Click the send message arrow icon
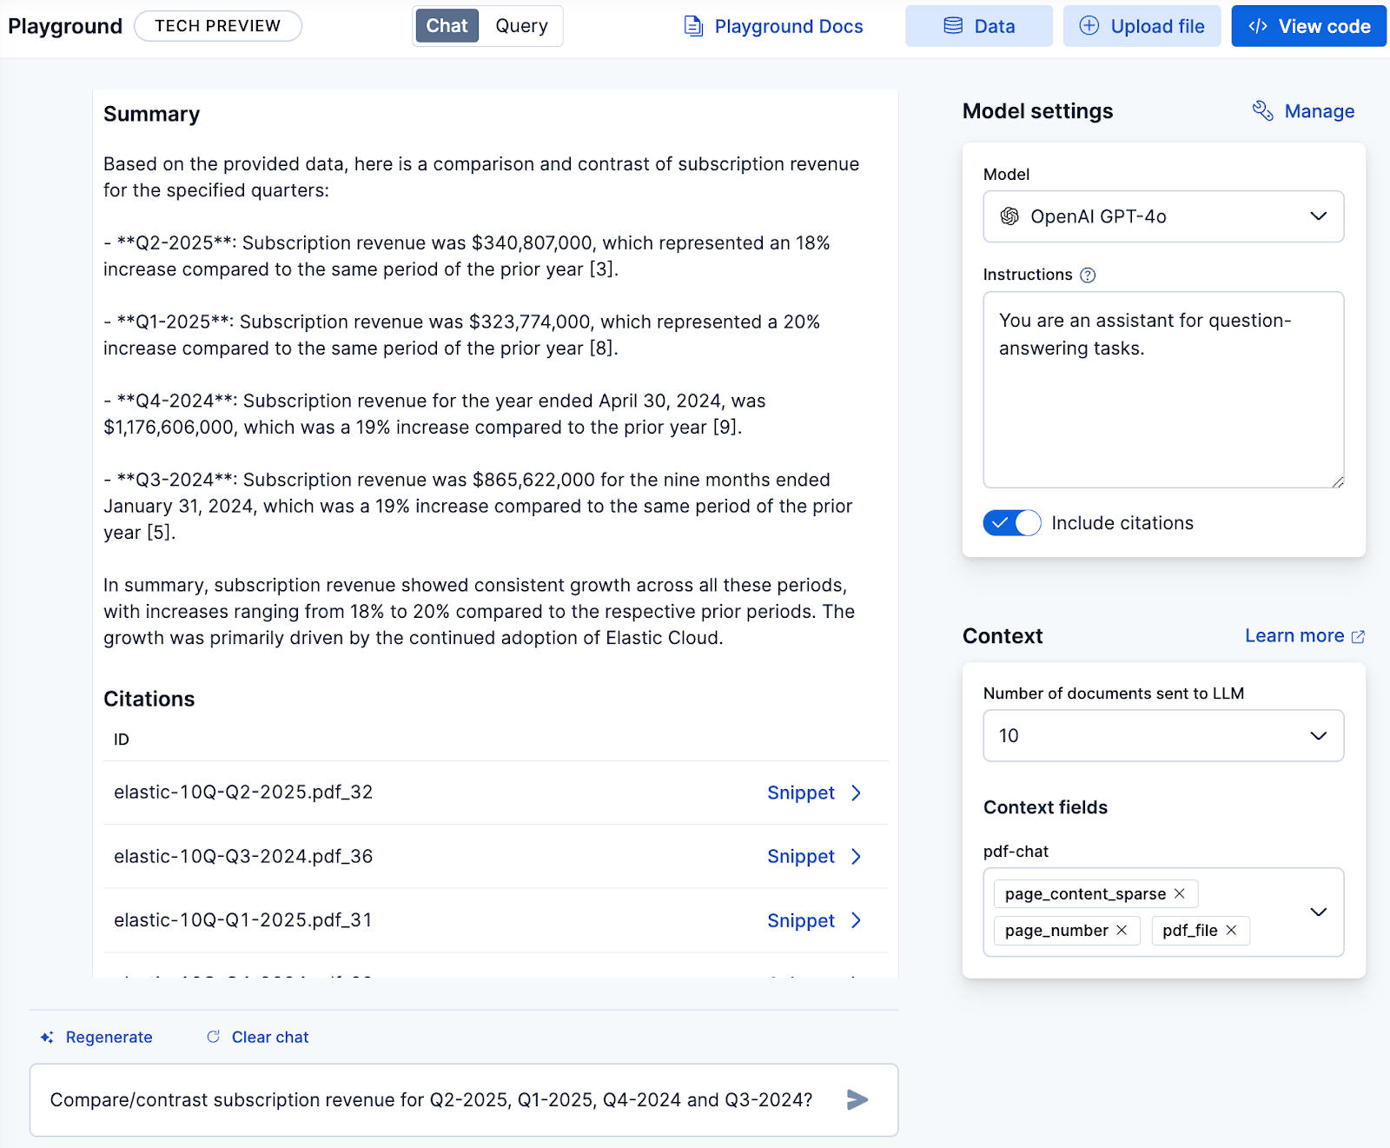The image size is (1390, 1148). tap(857, 1099)
